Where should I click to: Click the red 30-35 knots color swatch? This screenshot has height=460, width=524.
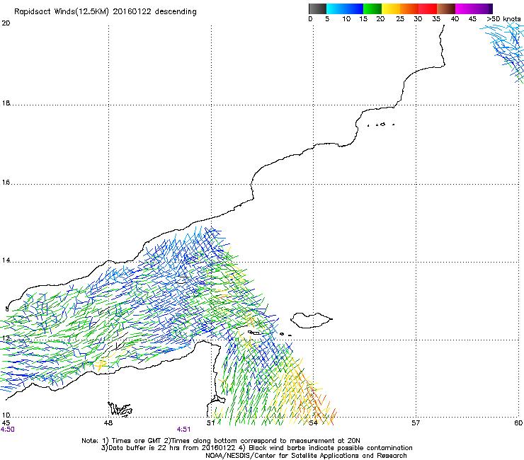pyautogui.click(x=428, y=8)
